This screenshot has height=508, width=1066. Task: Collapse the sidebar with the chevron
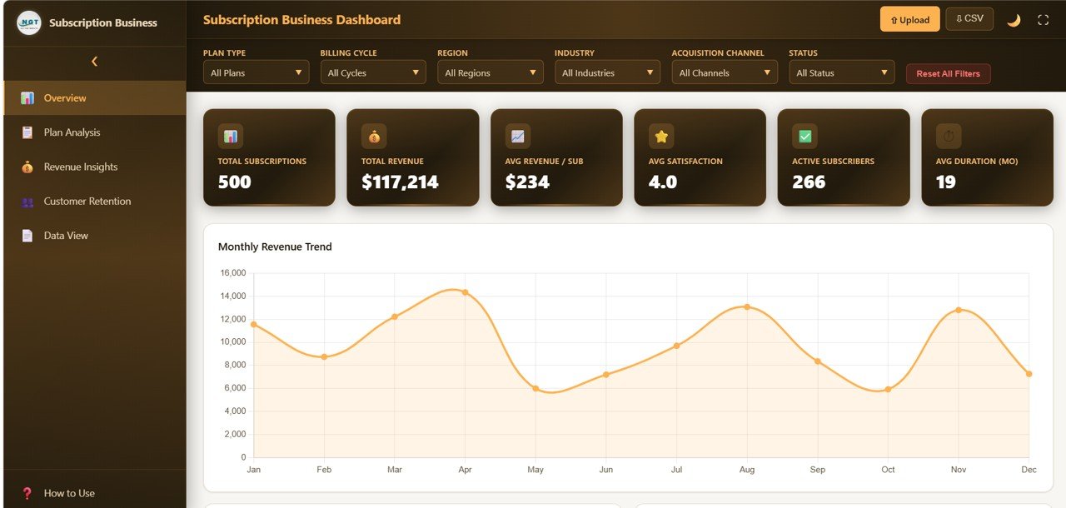click(94, 61)
